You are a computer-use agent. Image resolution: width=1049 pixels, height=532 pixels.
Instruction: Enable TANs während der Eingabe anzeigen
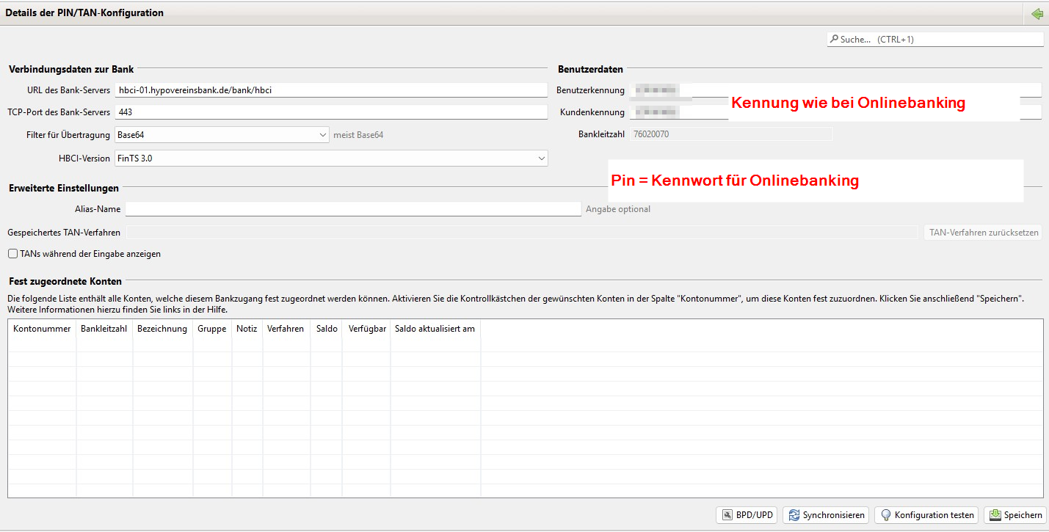point(12,254)
